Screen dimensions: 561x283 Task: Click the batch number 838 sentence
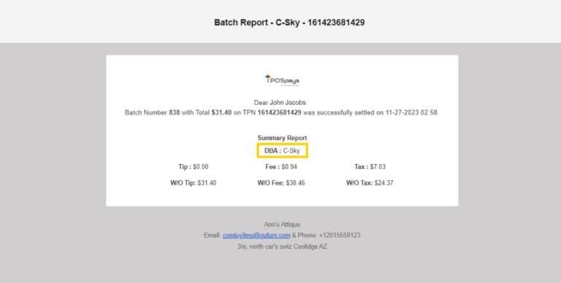coord(281,112)
